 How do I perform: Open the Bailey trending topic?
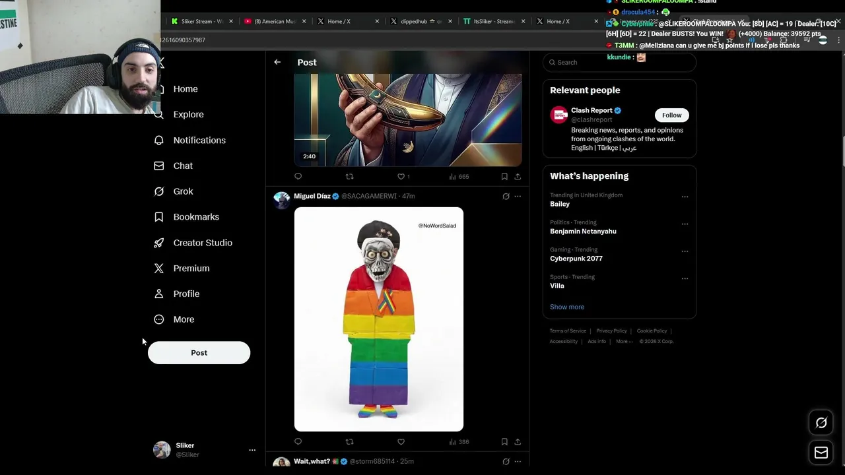560,204
